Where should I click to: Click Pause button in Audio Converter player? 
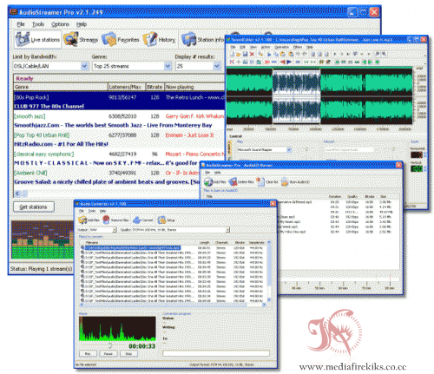coord(108,353)
